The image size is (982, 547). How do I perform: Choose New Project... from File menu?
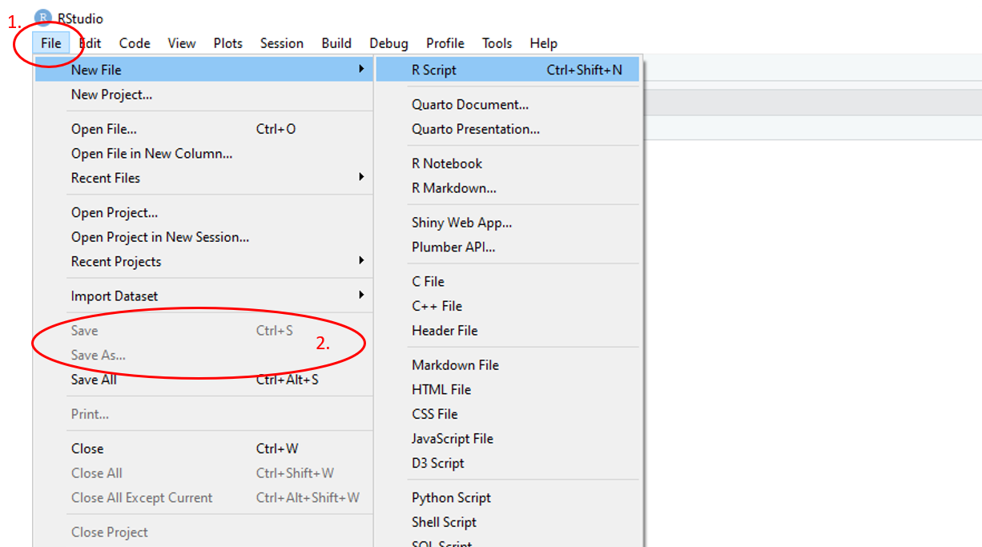(204, 95)
